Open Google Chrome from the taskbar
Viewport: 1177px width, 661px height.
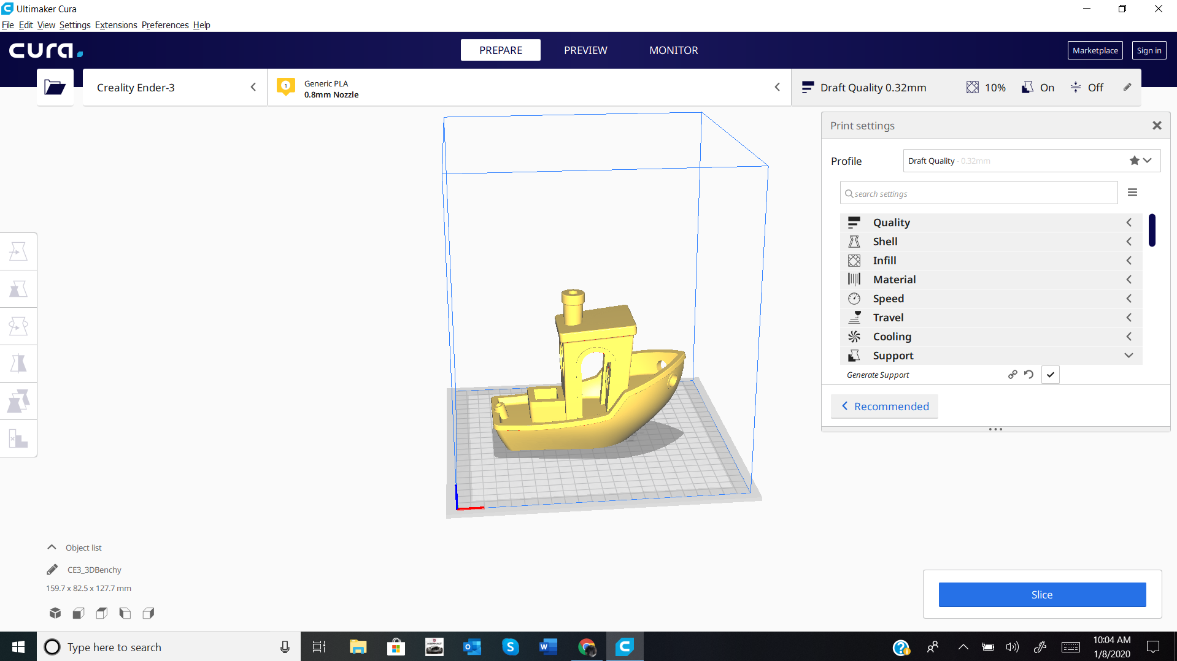(x=587, y=646)
